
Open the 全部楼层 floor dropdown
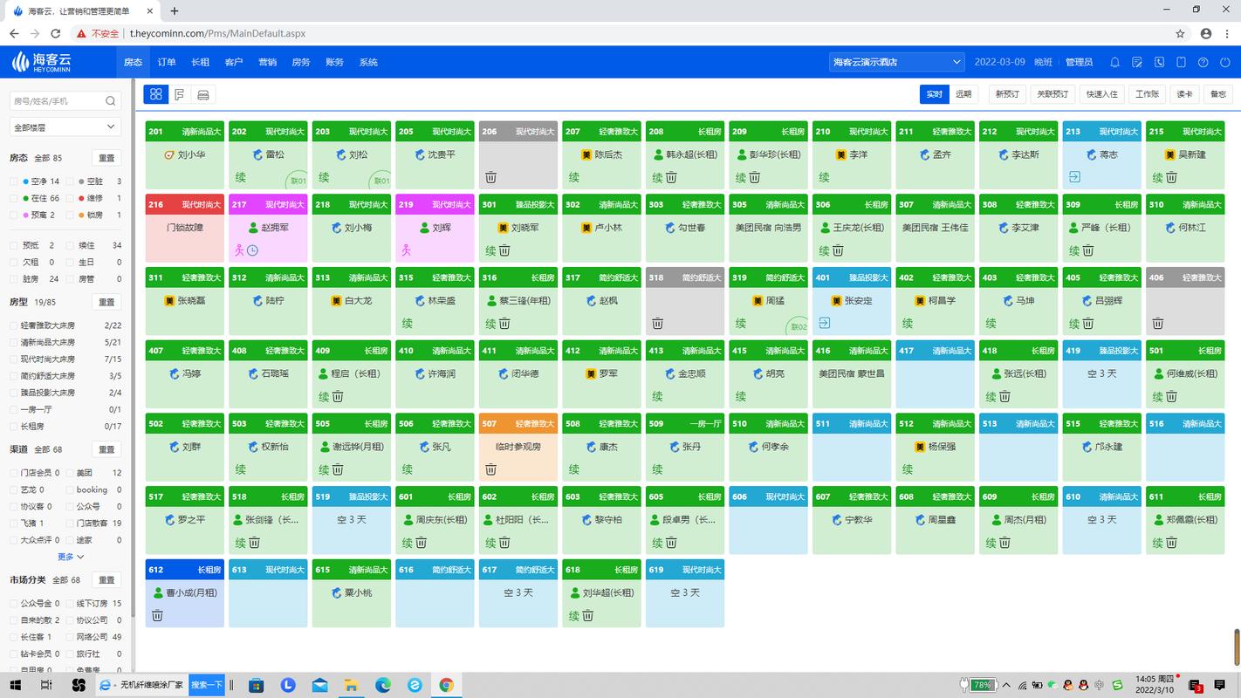65,127
